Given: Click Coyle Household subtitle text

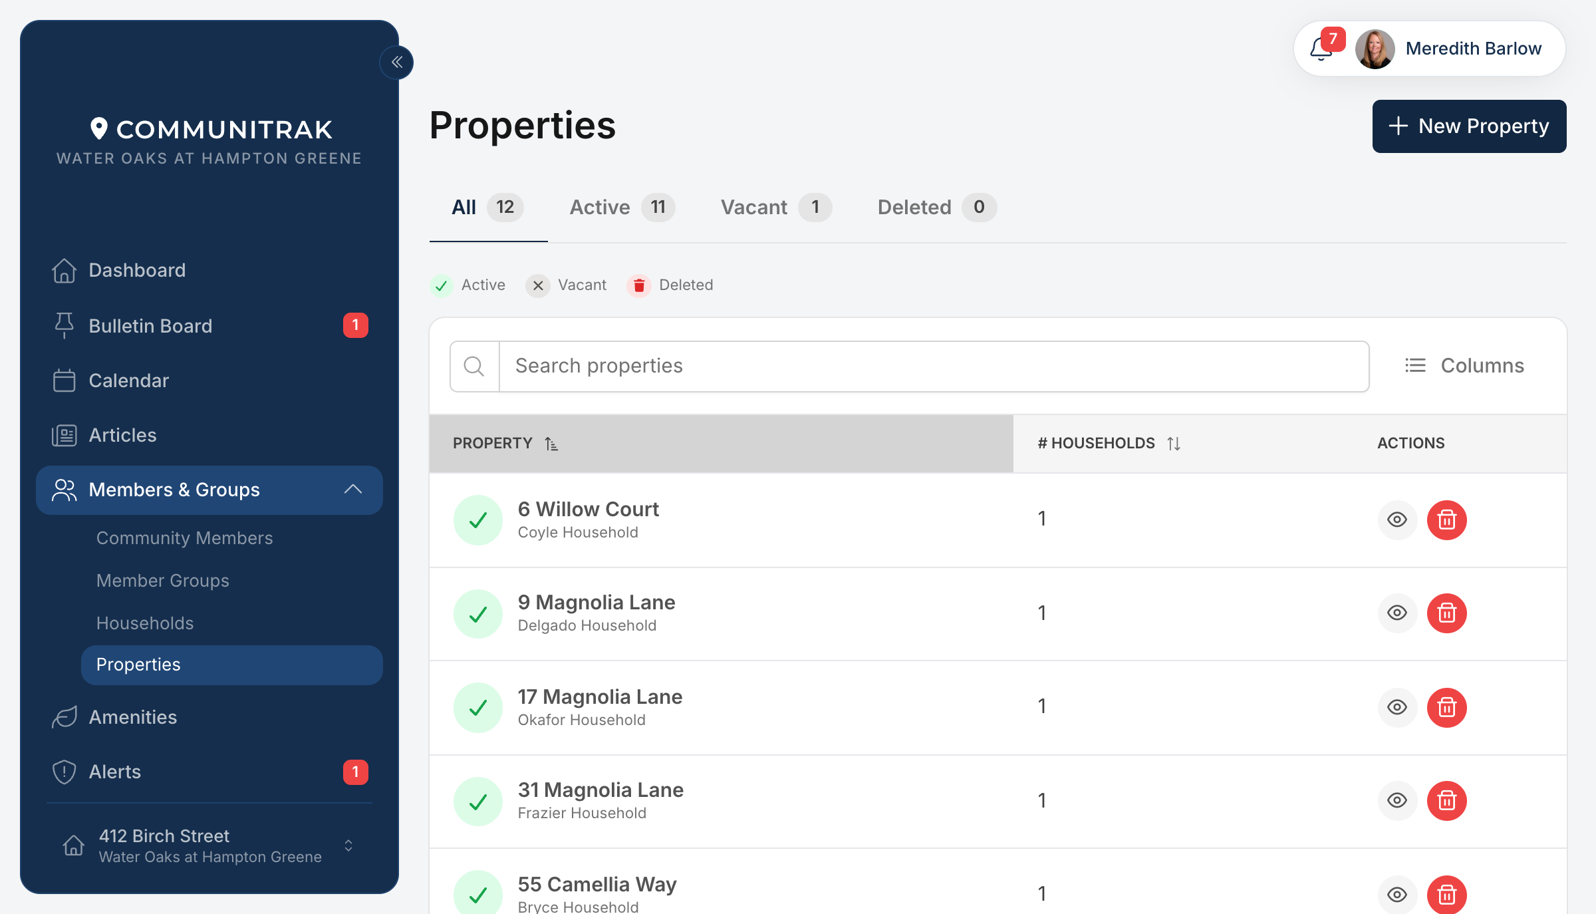Looking at the screenshot, I should [578, 532].
